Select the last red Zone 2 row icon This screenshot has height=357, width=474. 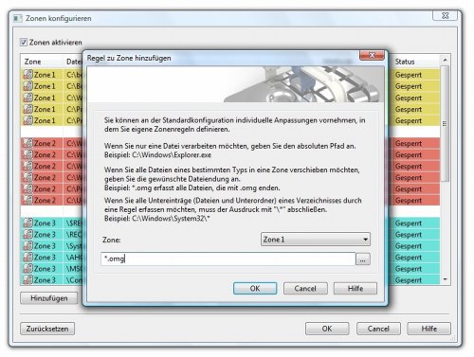click(x=27, y=200)
